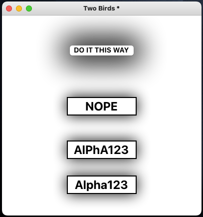Click the asterisk in the window title
Screen dimensions: 203x217
point(118,7)
